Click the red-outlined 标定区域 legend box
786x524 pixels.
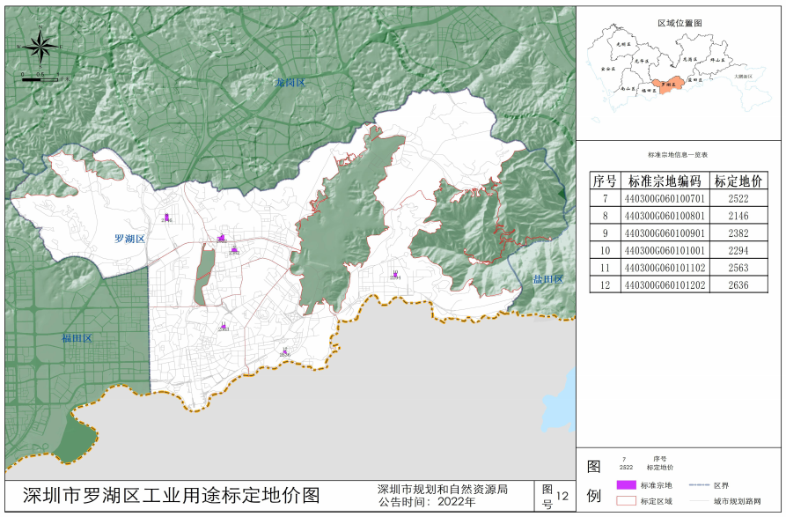coord(625,501)
